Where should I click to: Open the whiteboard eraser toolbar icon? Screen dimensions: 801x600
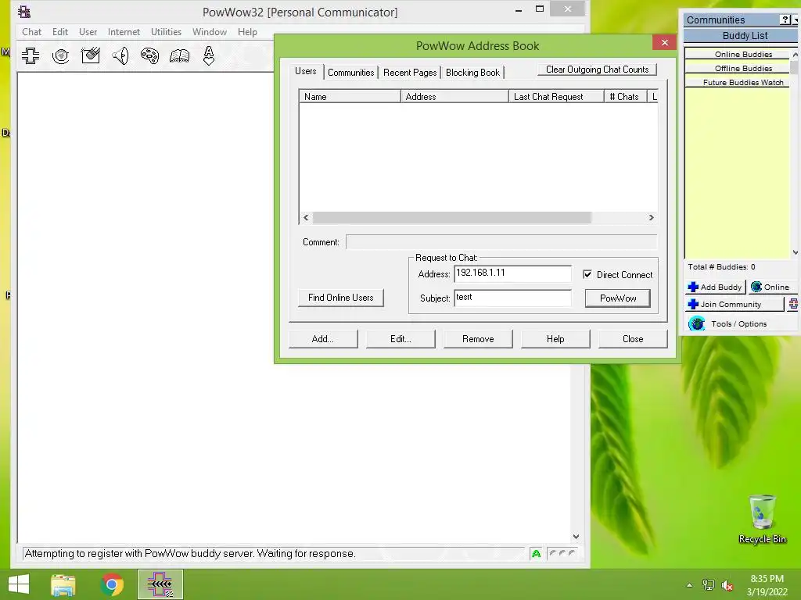click(x=91, y=55)
